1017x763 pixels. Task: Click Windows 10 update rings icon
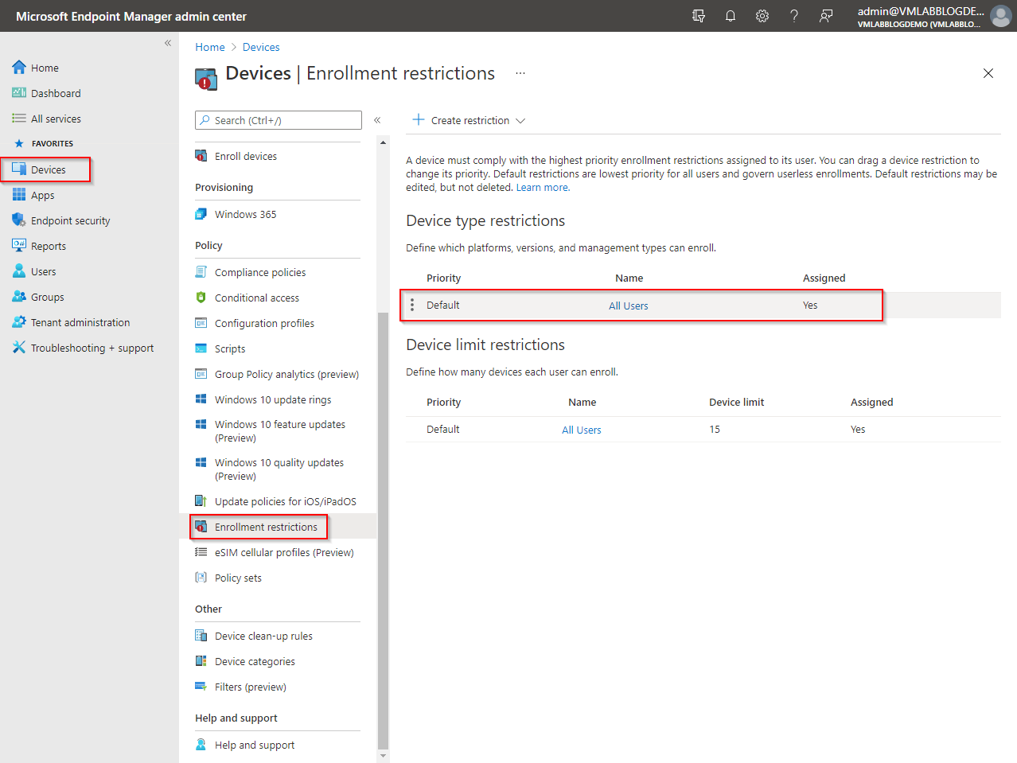201,399
